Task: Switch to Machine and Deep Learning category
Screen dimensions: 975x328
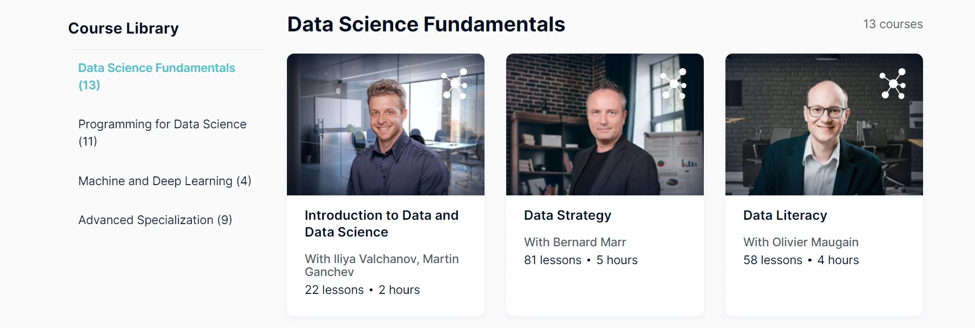Action: (165, 181)
